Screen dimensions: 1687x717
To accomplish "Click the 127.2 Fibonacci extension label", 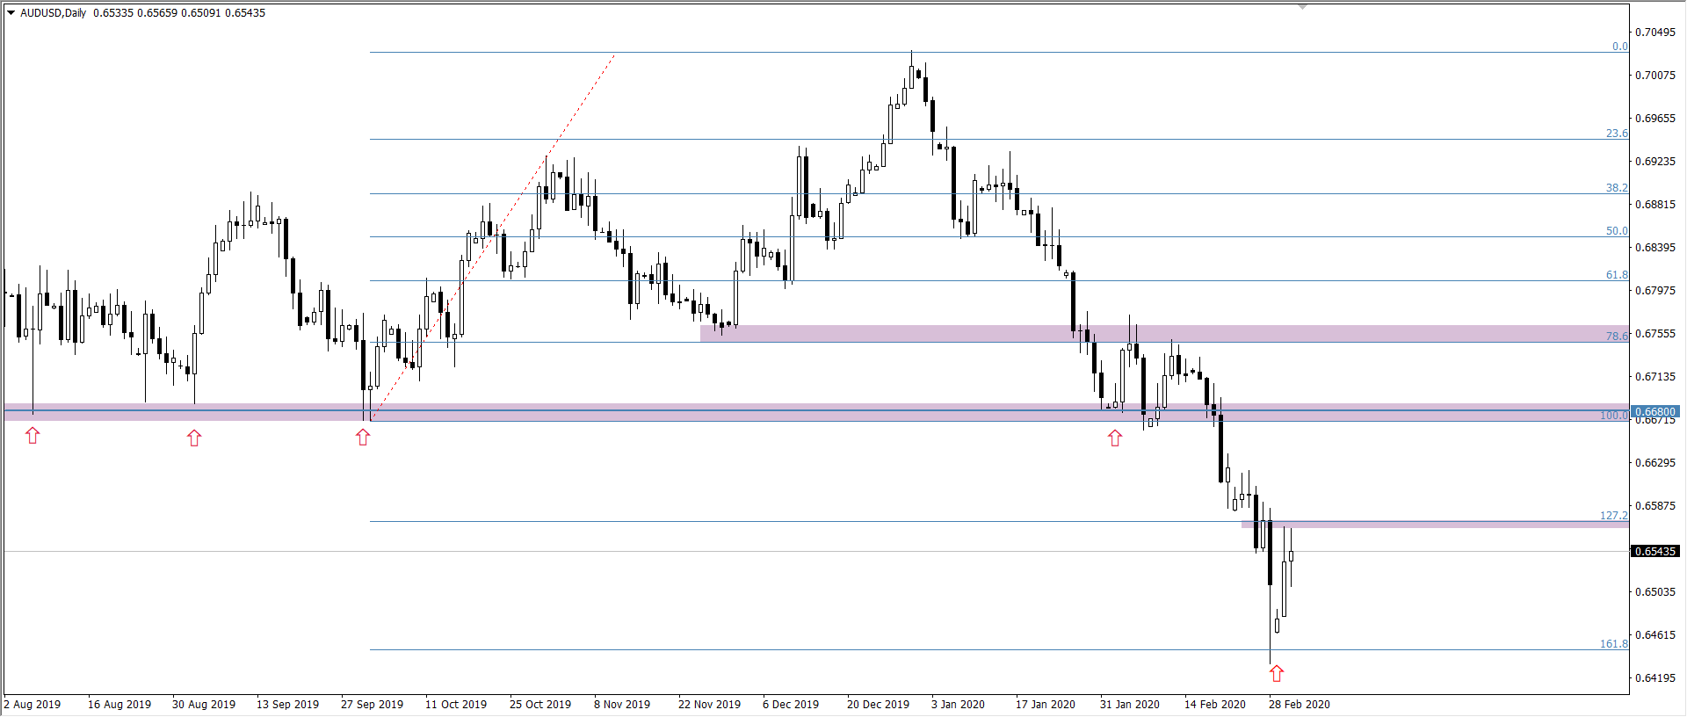I will pyautogui.click(x=1613, y=516).
